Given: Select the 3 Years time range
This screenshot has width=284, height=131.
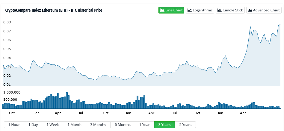Looking at the screenshot, I should pos(164,125).
